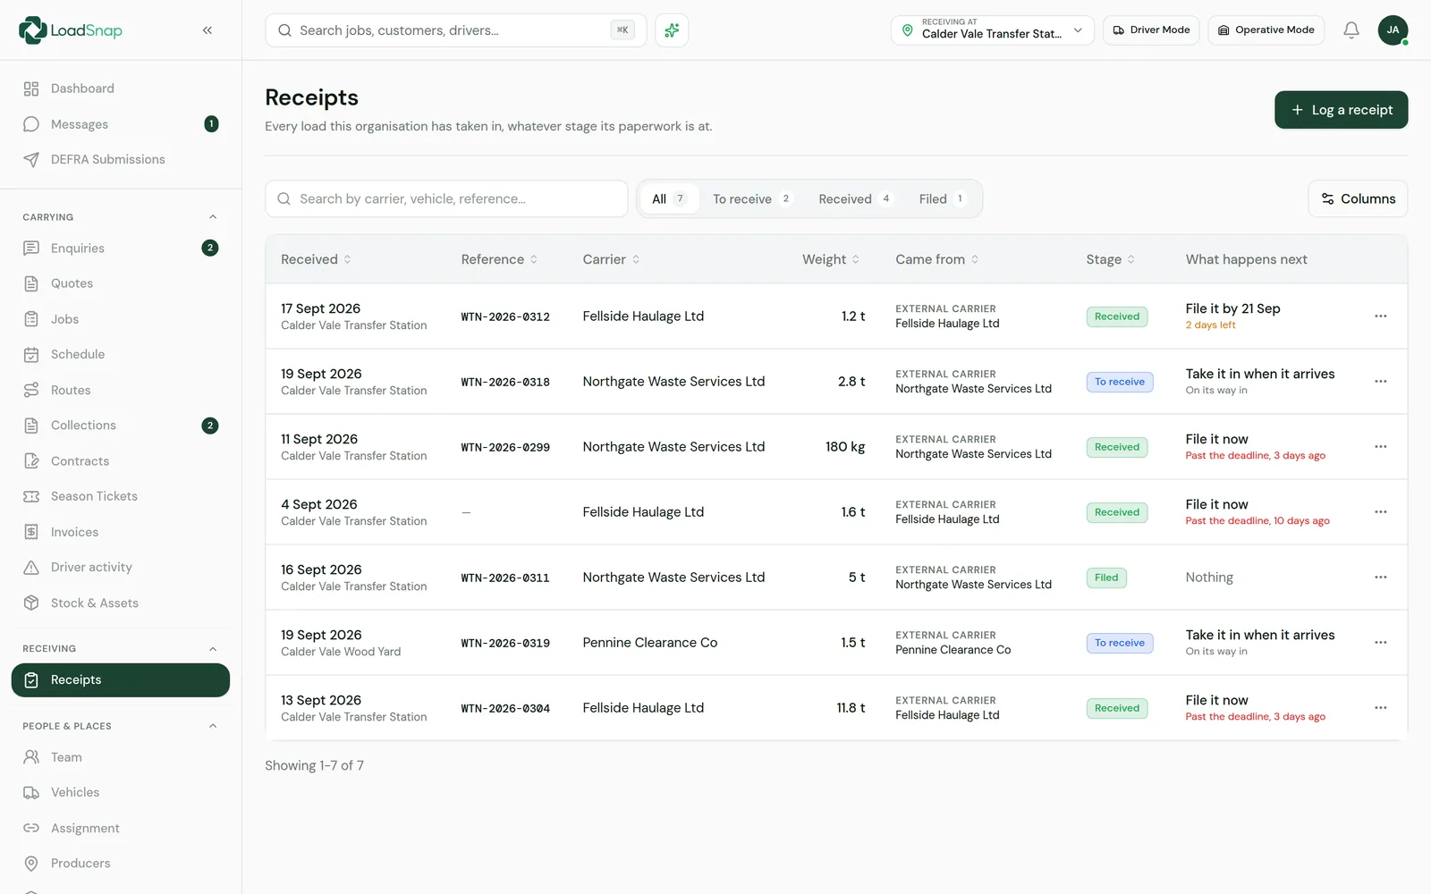The width and height of the screenshot is (1431, 894).
Task: Select the Received filter tab
Action: pos(854,199)
